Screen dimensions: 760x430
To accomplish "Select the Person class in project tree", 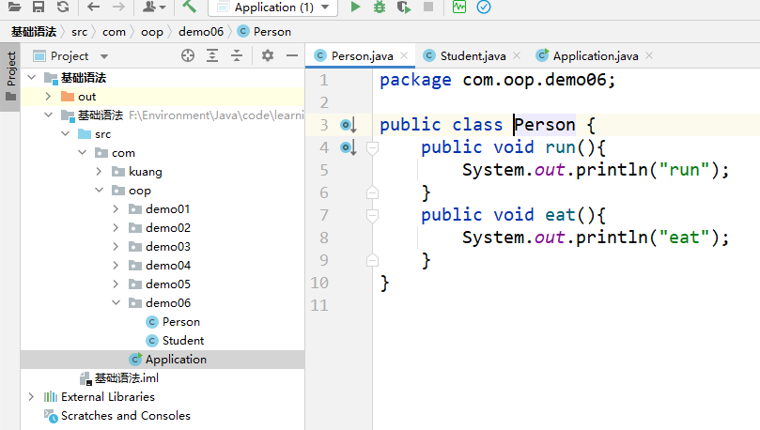I will [173, 321].
